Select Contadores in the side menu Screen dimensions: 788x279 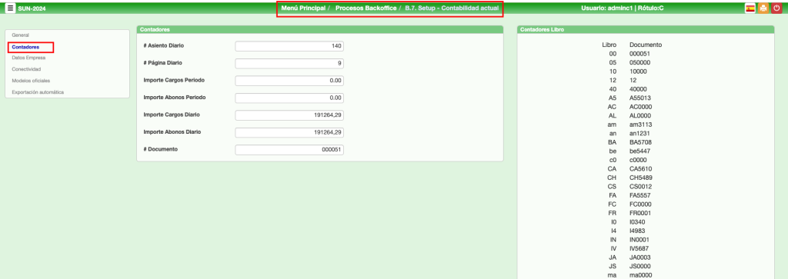click(x=25, y=47)
